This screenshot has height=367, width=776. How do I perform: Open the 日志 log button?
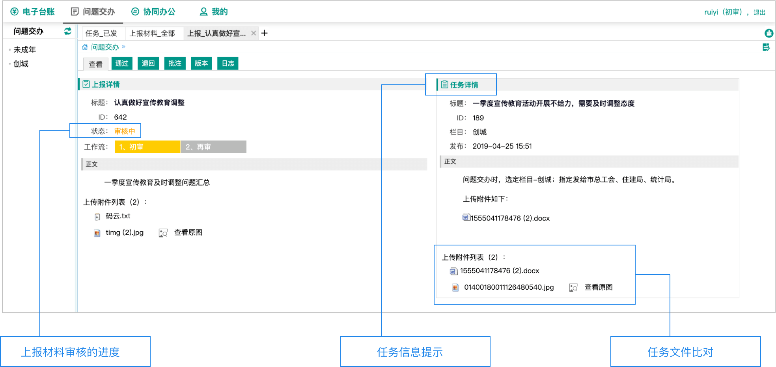pos(228,64)
